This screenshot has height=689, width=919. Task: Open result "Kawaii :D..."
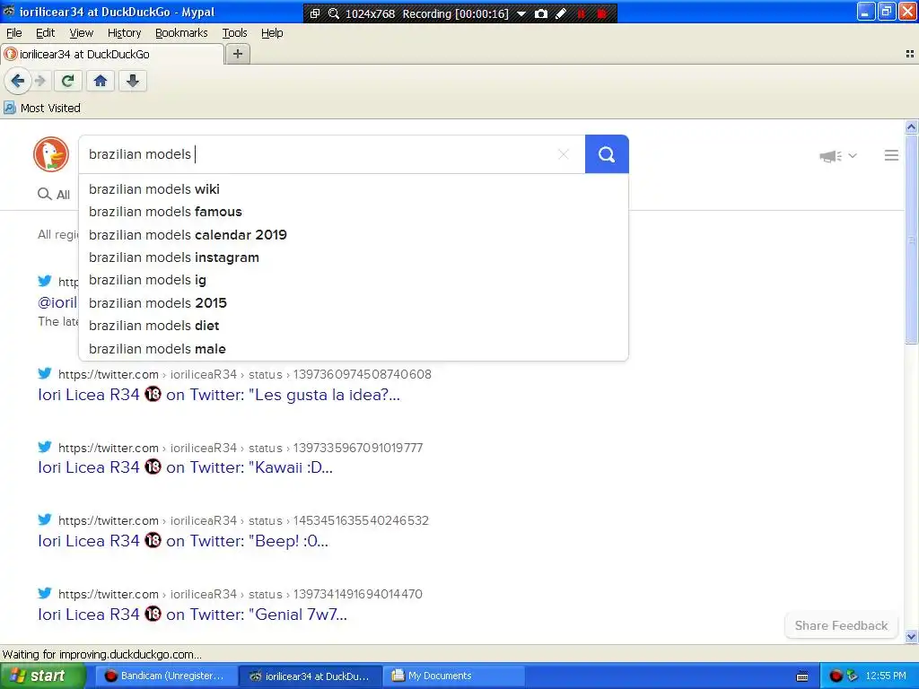pyautogui.click(x=185, y=467)
